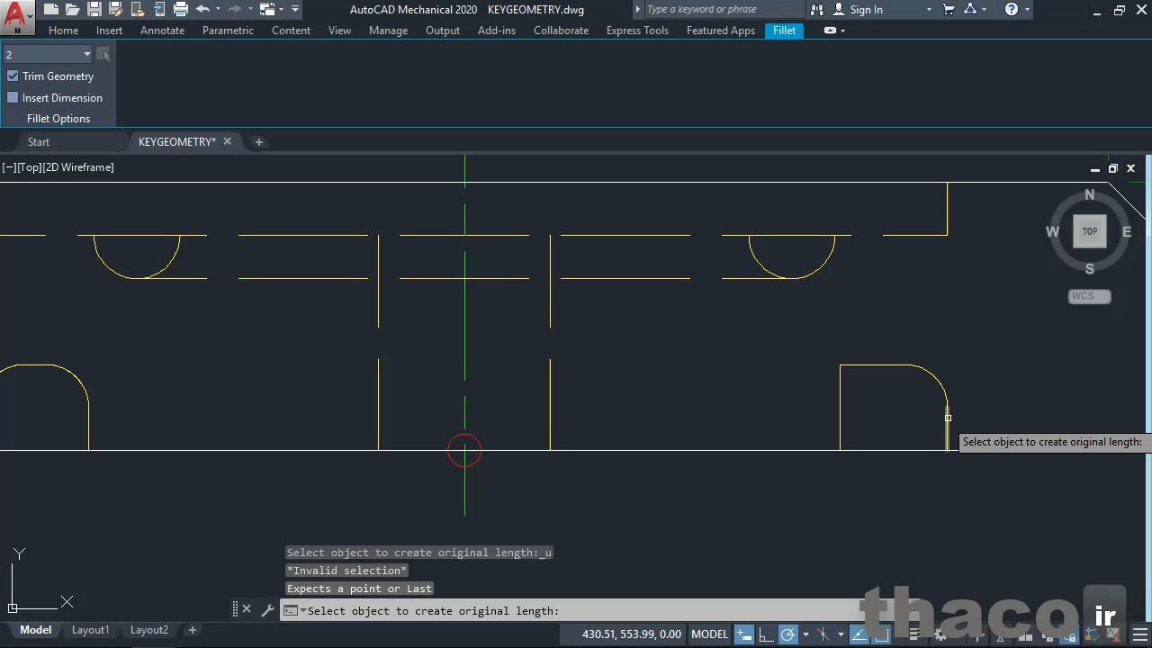Toggle ortho mode in status bar
Viewport: 1152px width, 648px height.
766,634
